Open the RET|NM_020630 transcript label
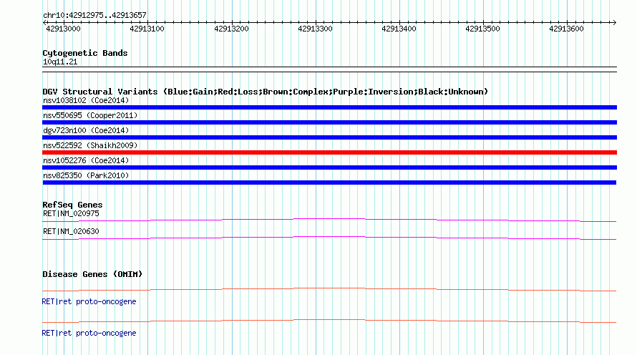637x355 pixels. 71,231
